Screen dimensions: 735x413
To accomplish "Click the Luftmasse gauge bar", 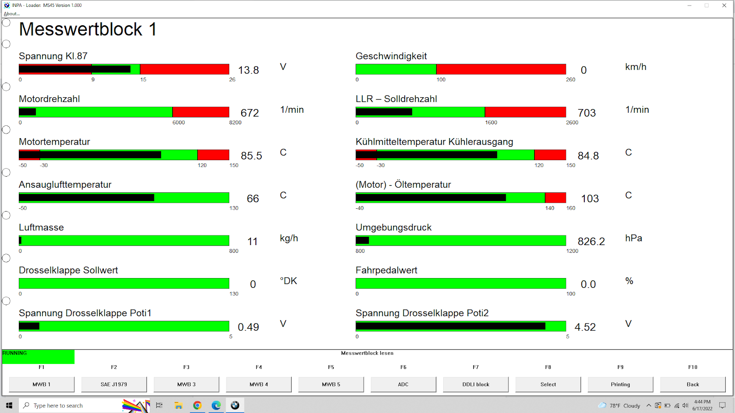I will pyautogui.click(x=124, y=240).
